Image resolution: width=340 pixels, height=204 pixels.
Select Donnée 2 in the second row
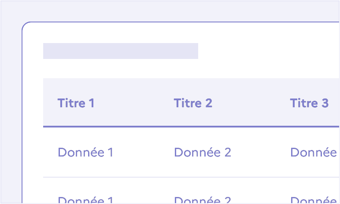point(203,200)
